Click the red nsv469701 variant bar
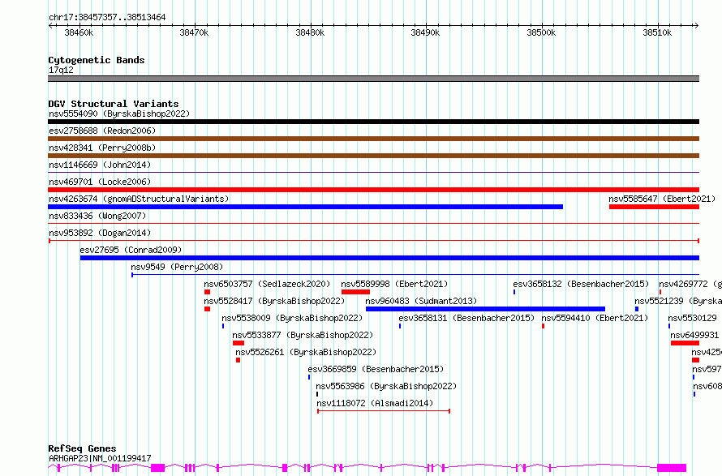 point(373,190)
